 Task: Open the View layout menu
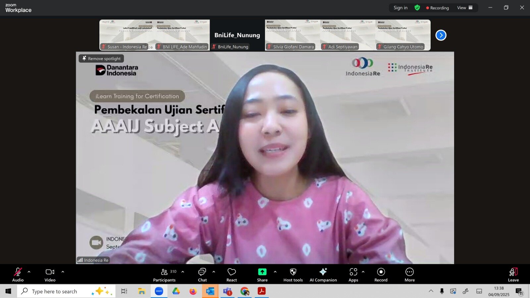pos(465,8)
